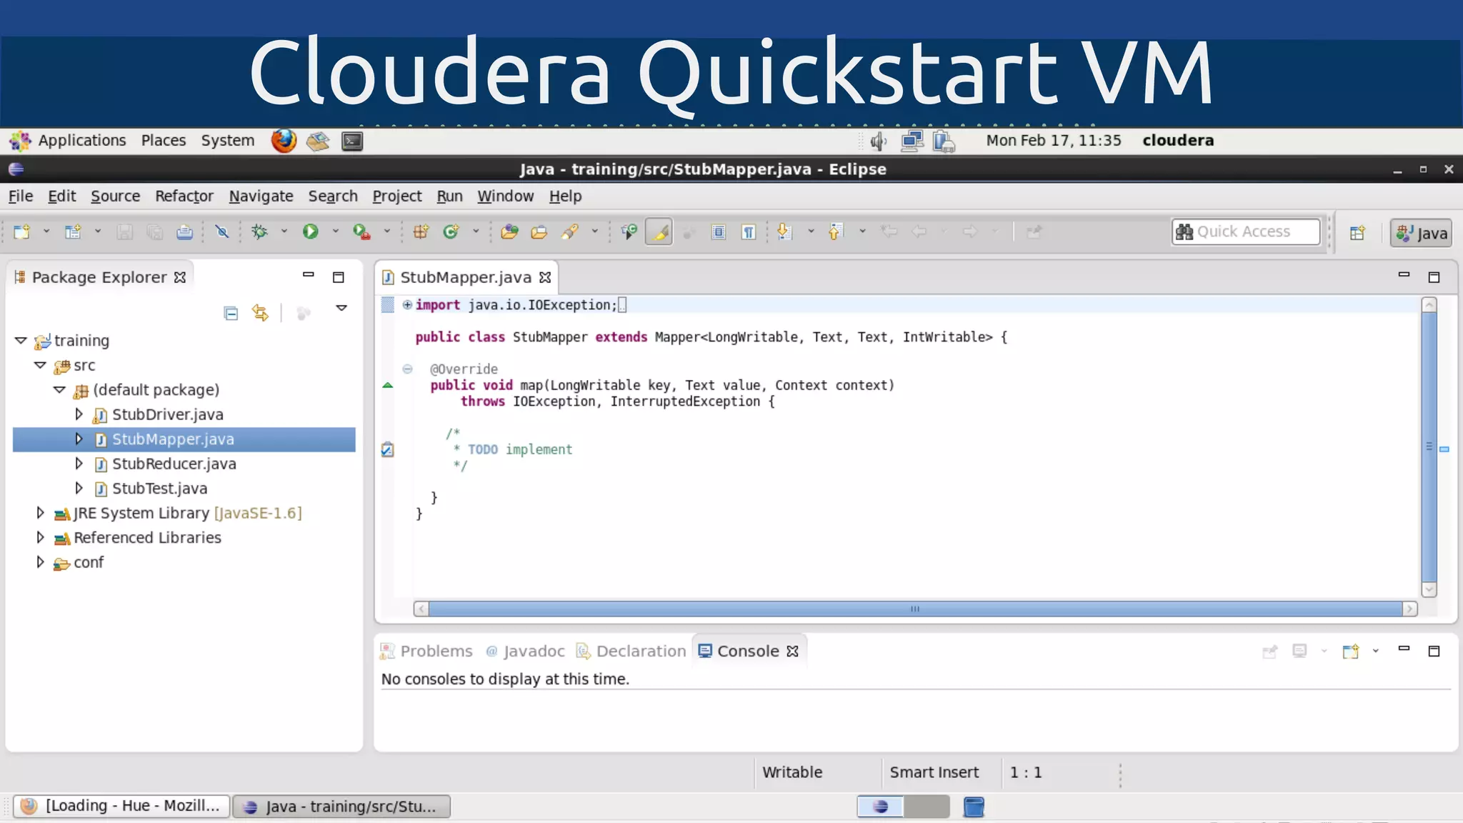This screenshot has height=823, width=1463.
Task: Select the Java perspective button
Action: pyautogui.click(x=1421, y=233)
